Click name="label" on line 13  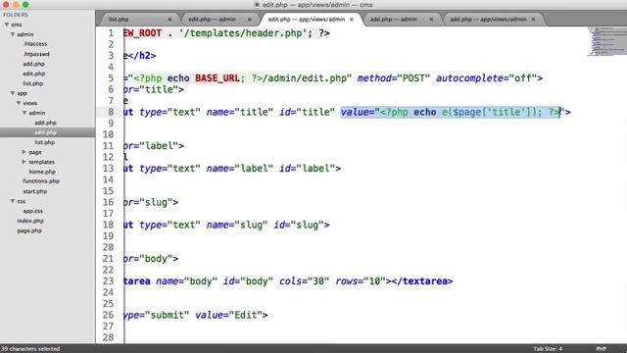point(239,169)
